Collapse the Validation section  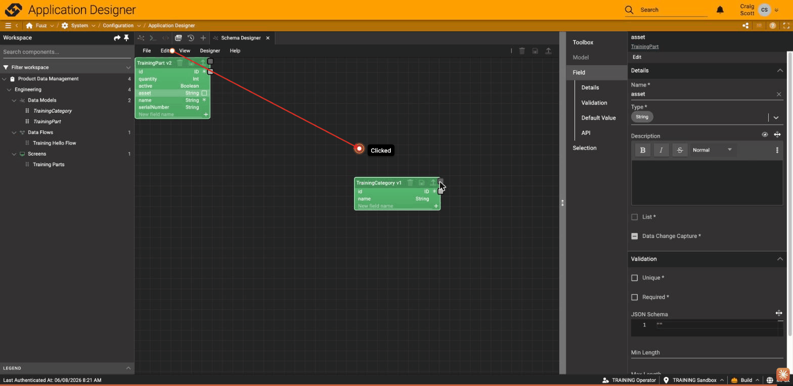[780, 259]
